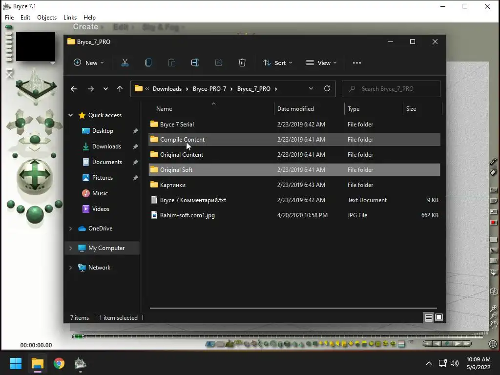Screen dimensions: 500x375
Task: Open the Bryce Help menu
Action: pos(89,18)
